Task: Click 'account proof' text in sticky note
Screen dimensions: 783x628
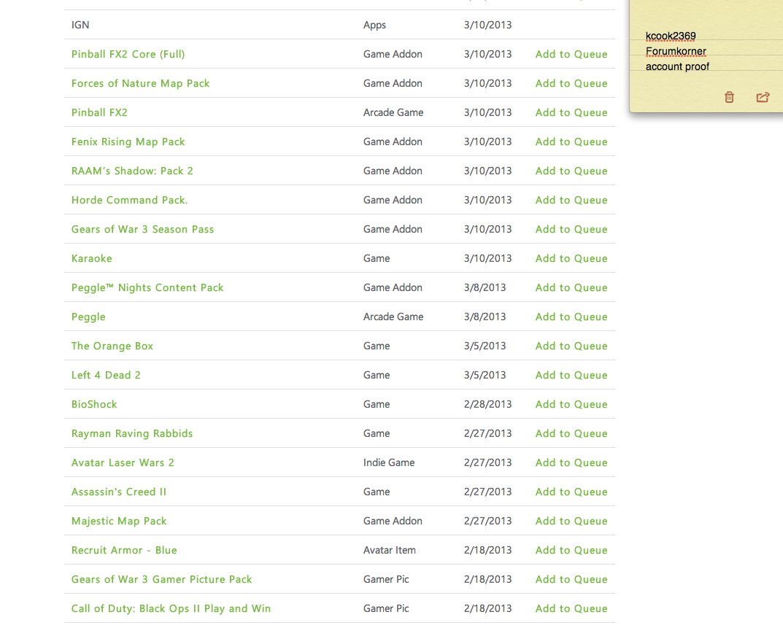Action: click(x=677, y=67)
